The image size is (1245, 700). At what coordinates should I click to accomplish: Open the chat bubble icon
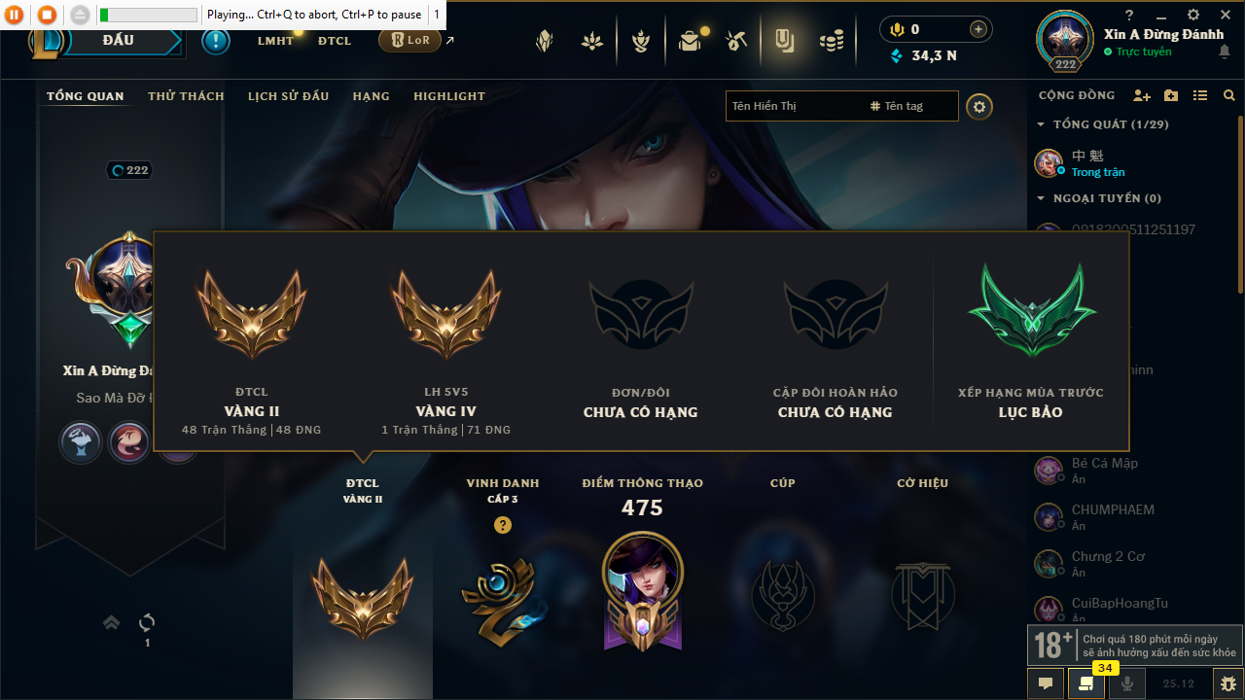point(1046,683)
